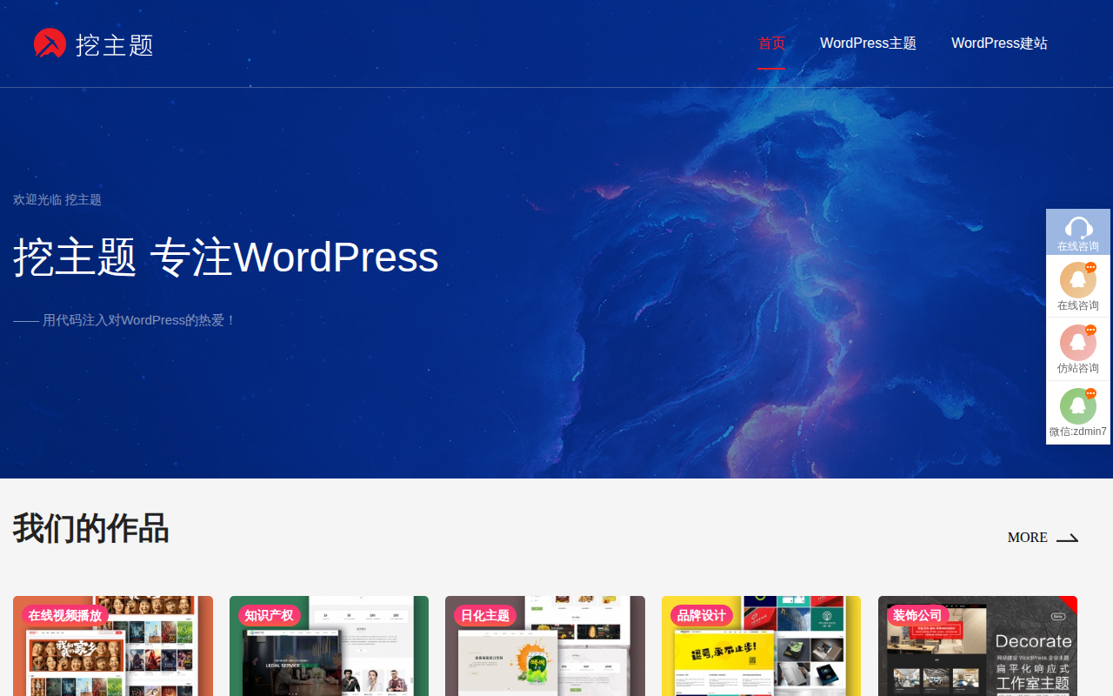Image resolution: width=1113 pixels, height=696 pixels.
Task: Click the 欢迎光临 挖主题 text
Action: point(57,200)
